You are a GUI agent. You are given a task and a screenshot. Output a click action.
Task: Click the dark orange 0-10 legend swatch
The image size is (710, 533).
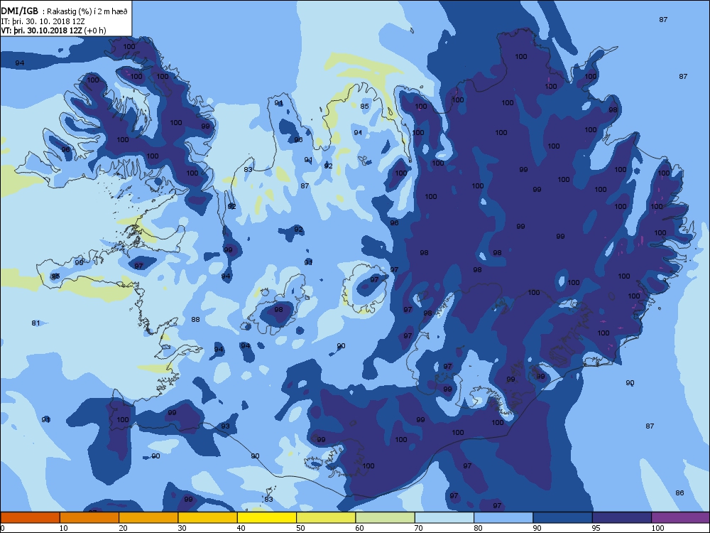coord(30,517)
